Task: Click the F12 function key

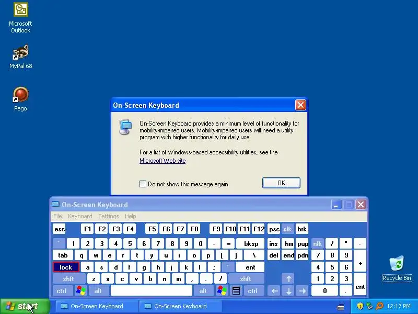Action: point(258,229)
